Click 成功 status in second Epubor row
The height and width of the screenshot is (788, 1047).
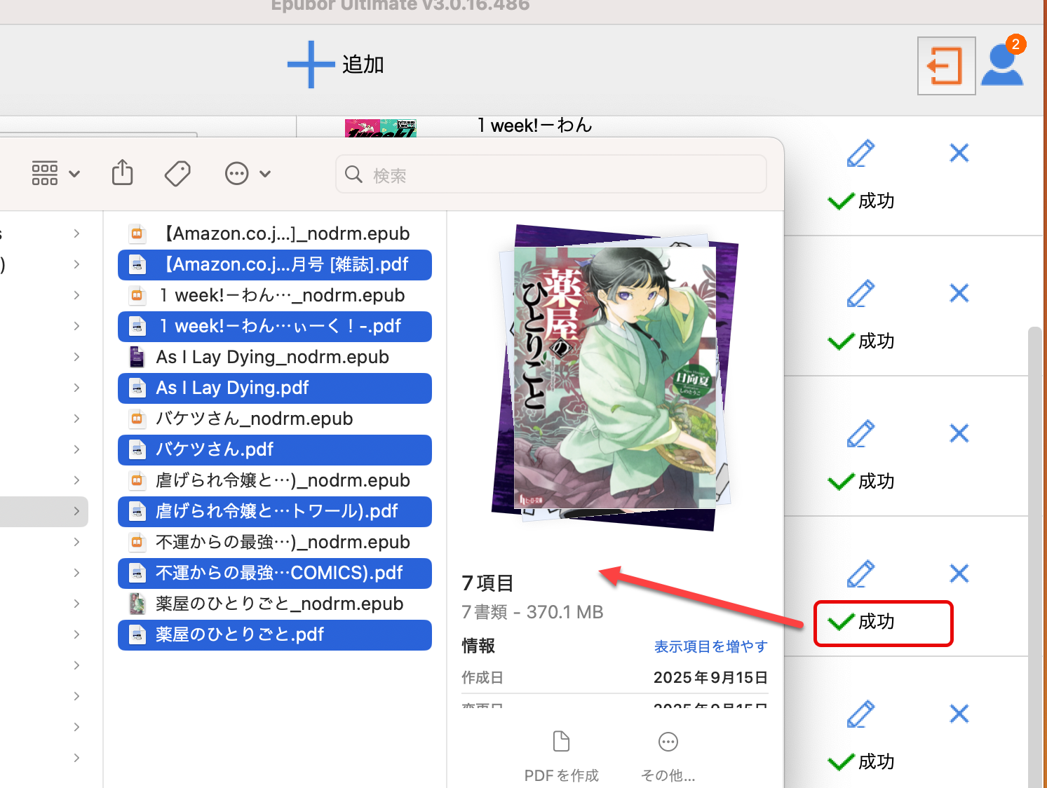[861, 341]
